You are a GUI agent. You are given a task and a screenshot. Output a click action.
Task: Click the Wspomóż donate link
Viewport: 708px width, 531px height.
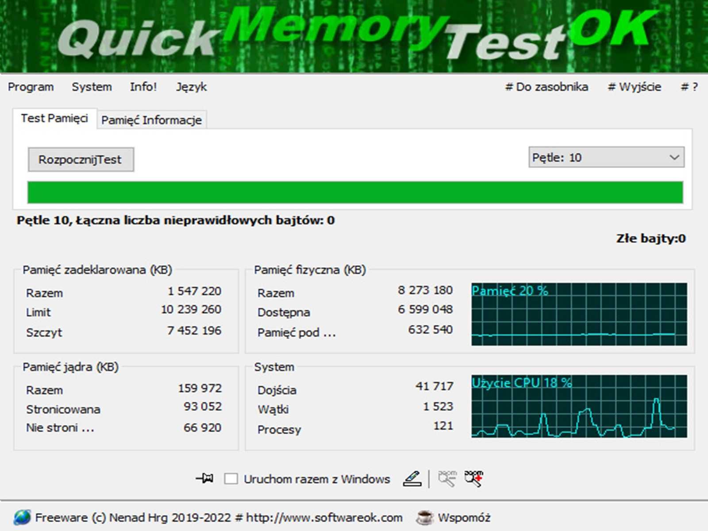464,517
